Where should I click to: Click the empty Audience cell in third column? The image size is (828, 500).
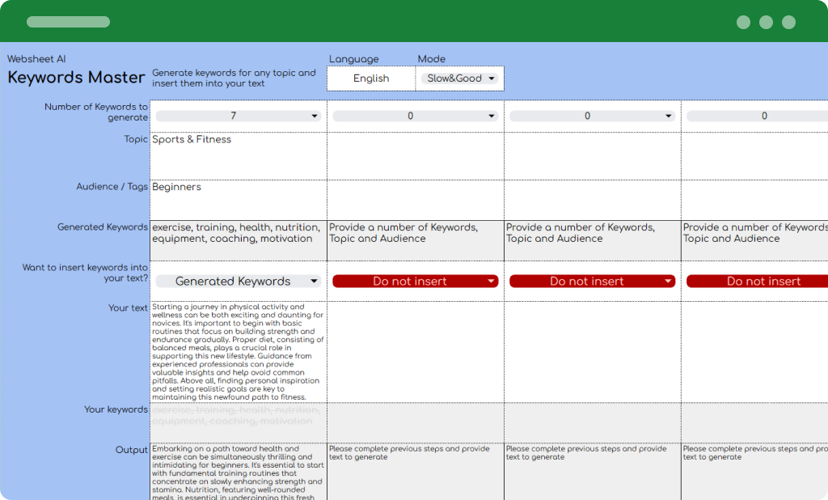click(x=593, y=199)
